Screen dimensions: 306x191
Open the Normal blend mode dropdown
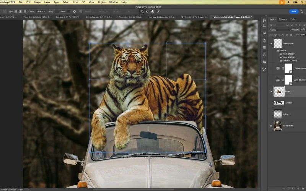pyautogui.click(x=280, y=30)
